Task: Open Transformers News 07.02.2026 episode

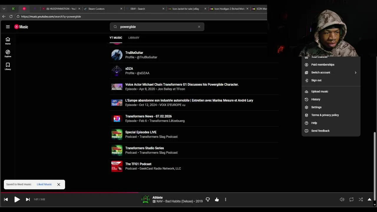Action: (x=194, y=119)
